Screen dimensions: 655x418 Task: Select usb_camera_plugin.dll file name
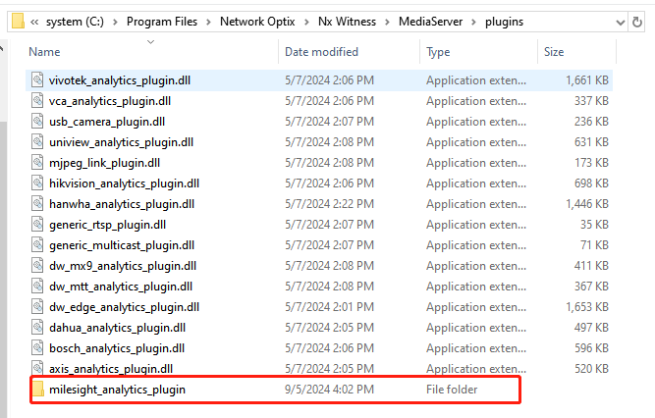107,122
